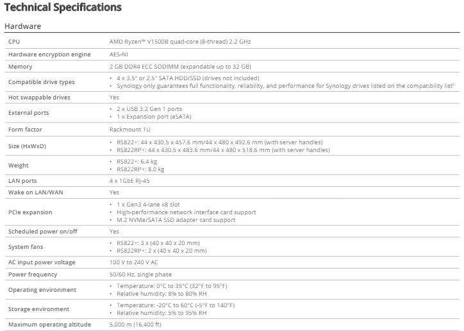Image resolution: width=464 pixels, height=331 pixels.
Task: Click the External ports label
Action: coord(28,112)
